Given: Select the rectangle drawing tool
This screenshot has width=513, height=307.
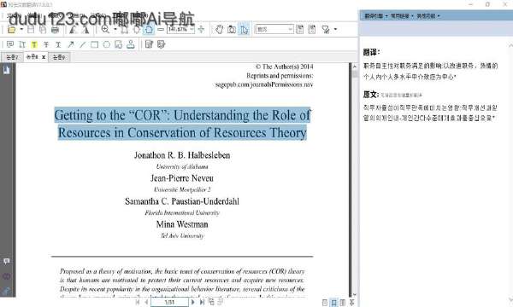Looking at the screenshot, I should (95, 44).
